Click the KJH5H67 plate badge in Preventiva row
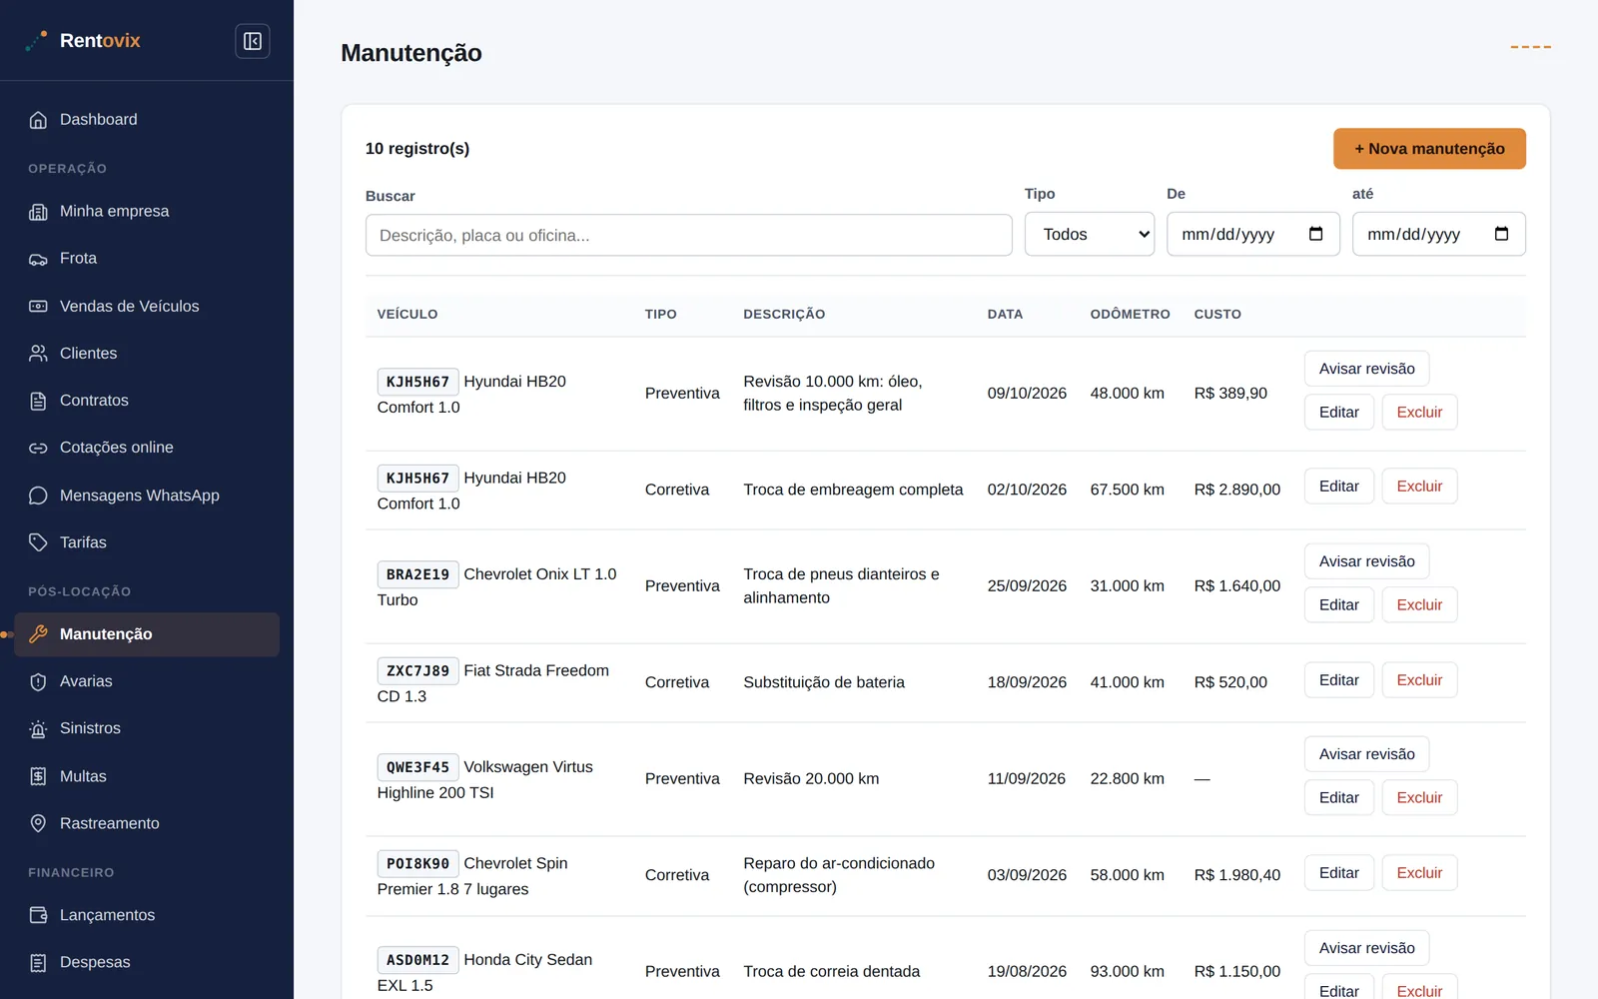Viewport: 1598px width, 999px height. point(417,382)
